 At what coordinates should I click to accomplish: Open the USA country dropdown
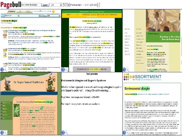56,5
